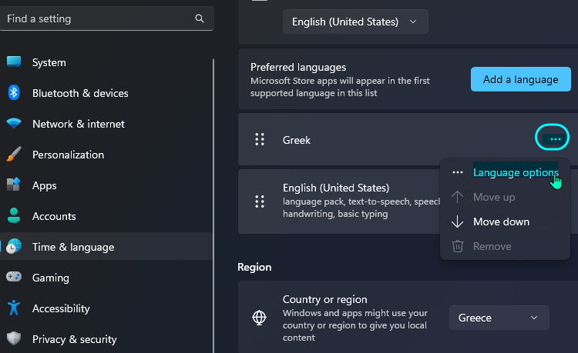Click the Find a setting field

click(106, 18)
